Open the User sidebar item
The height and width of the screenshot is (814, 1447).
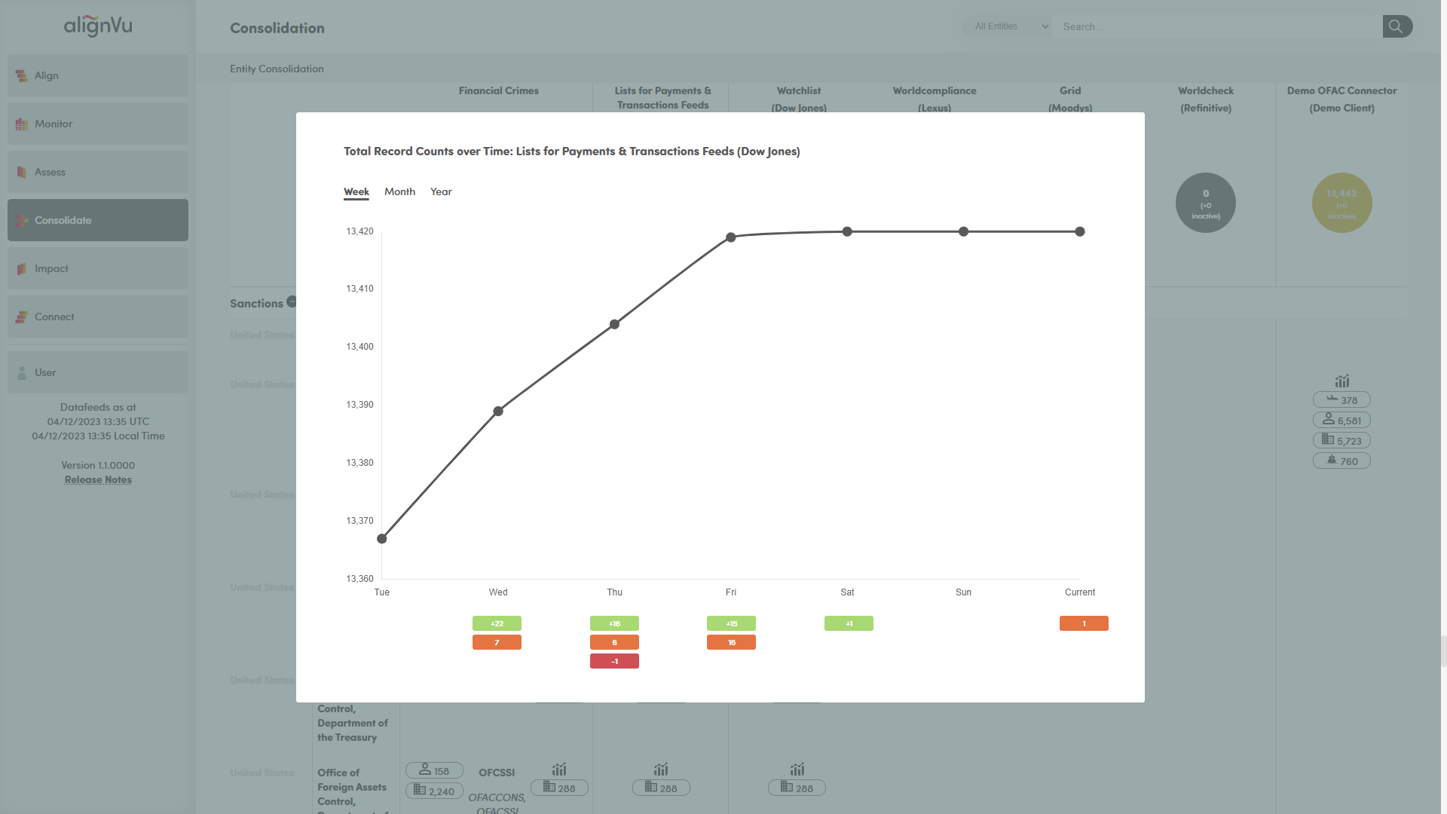click(x=98, y=372)
